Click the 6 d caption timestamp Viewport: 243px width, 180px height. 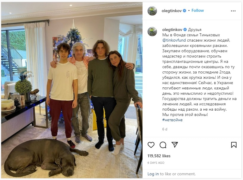(165, 129)
